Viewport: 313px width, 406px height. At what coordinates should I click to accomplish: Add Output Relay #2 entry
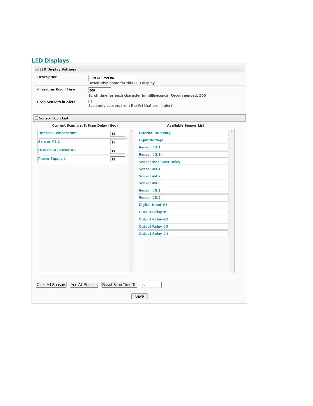point(183,219)
